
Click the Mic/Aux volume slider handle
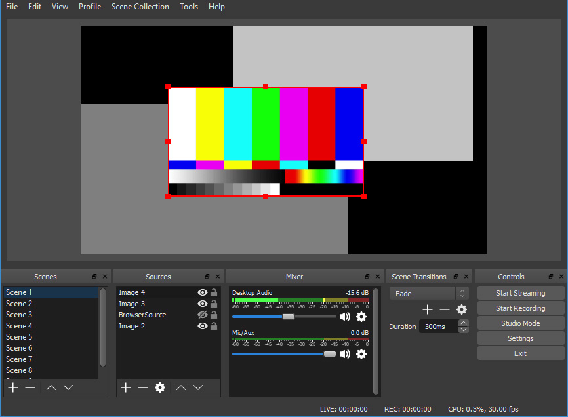pyautogui.click(x=330, y=354)
